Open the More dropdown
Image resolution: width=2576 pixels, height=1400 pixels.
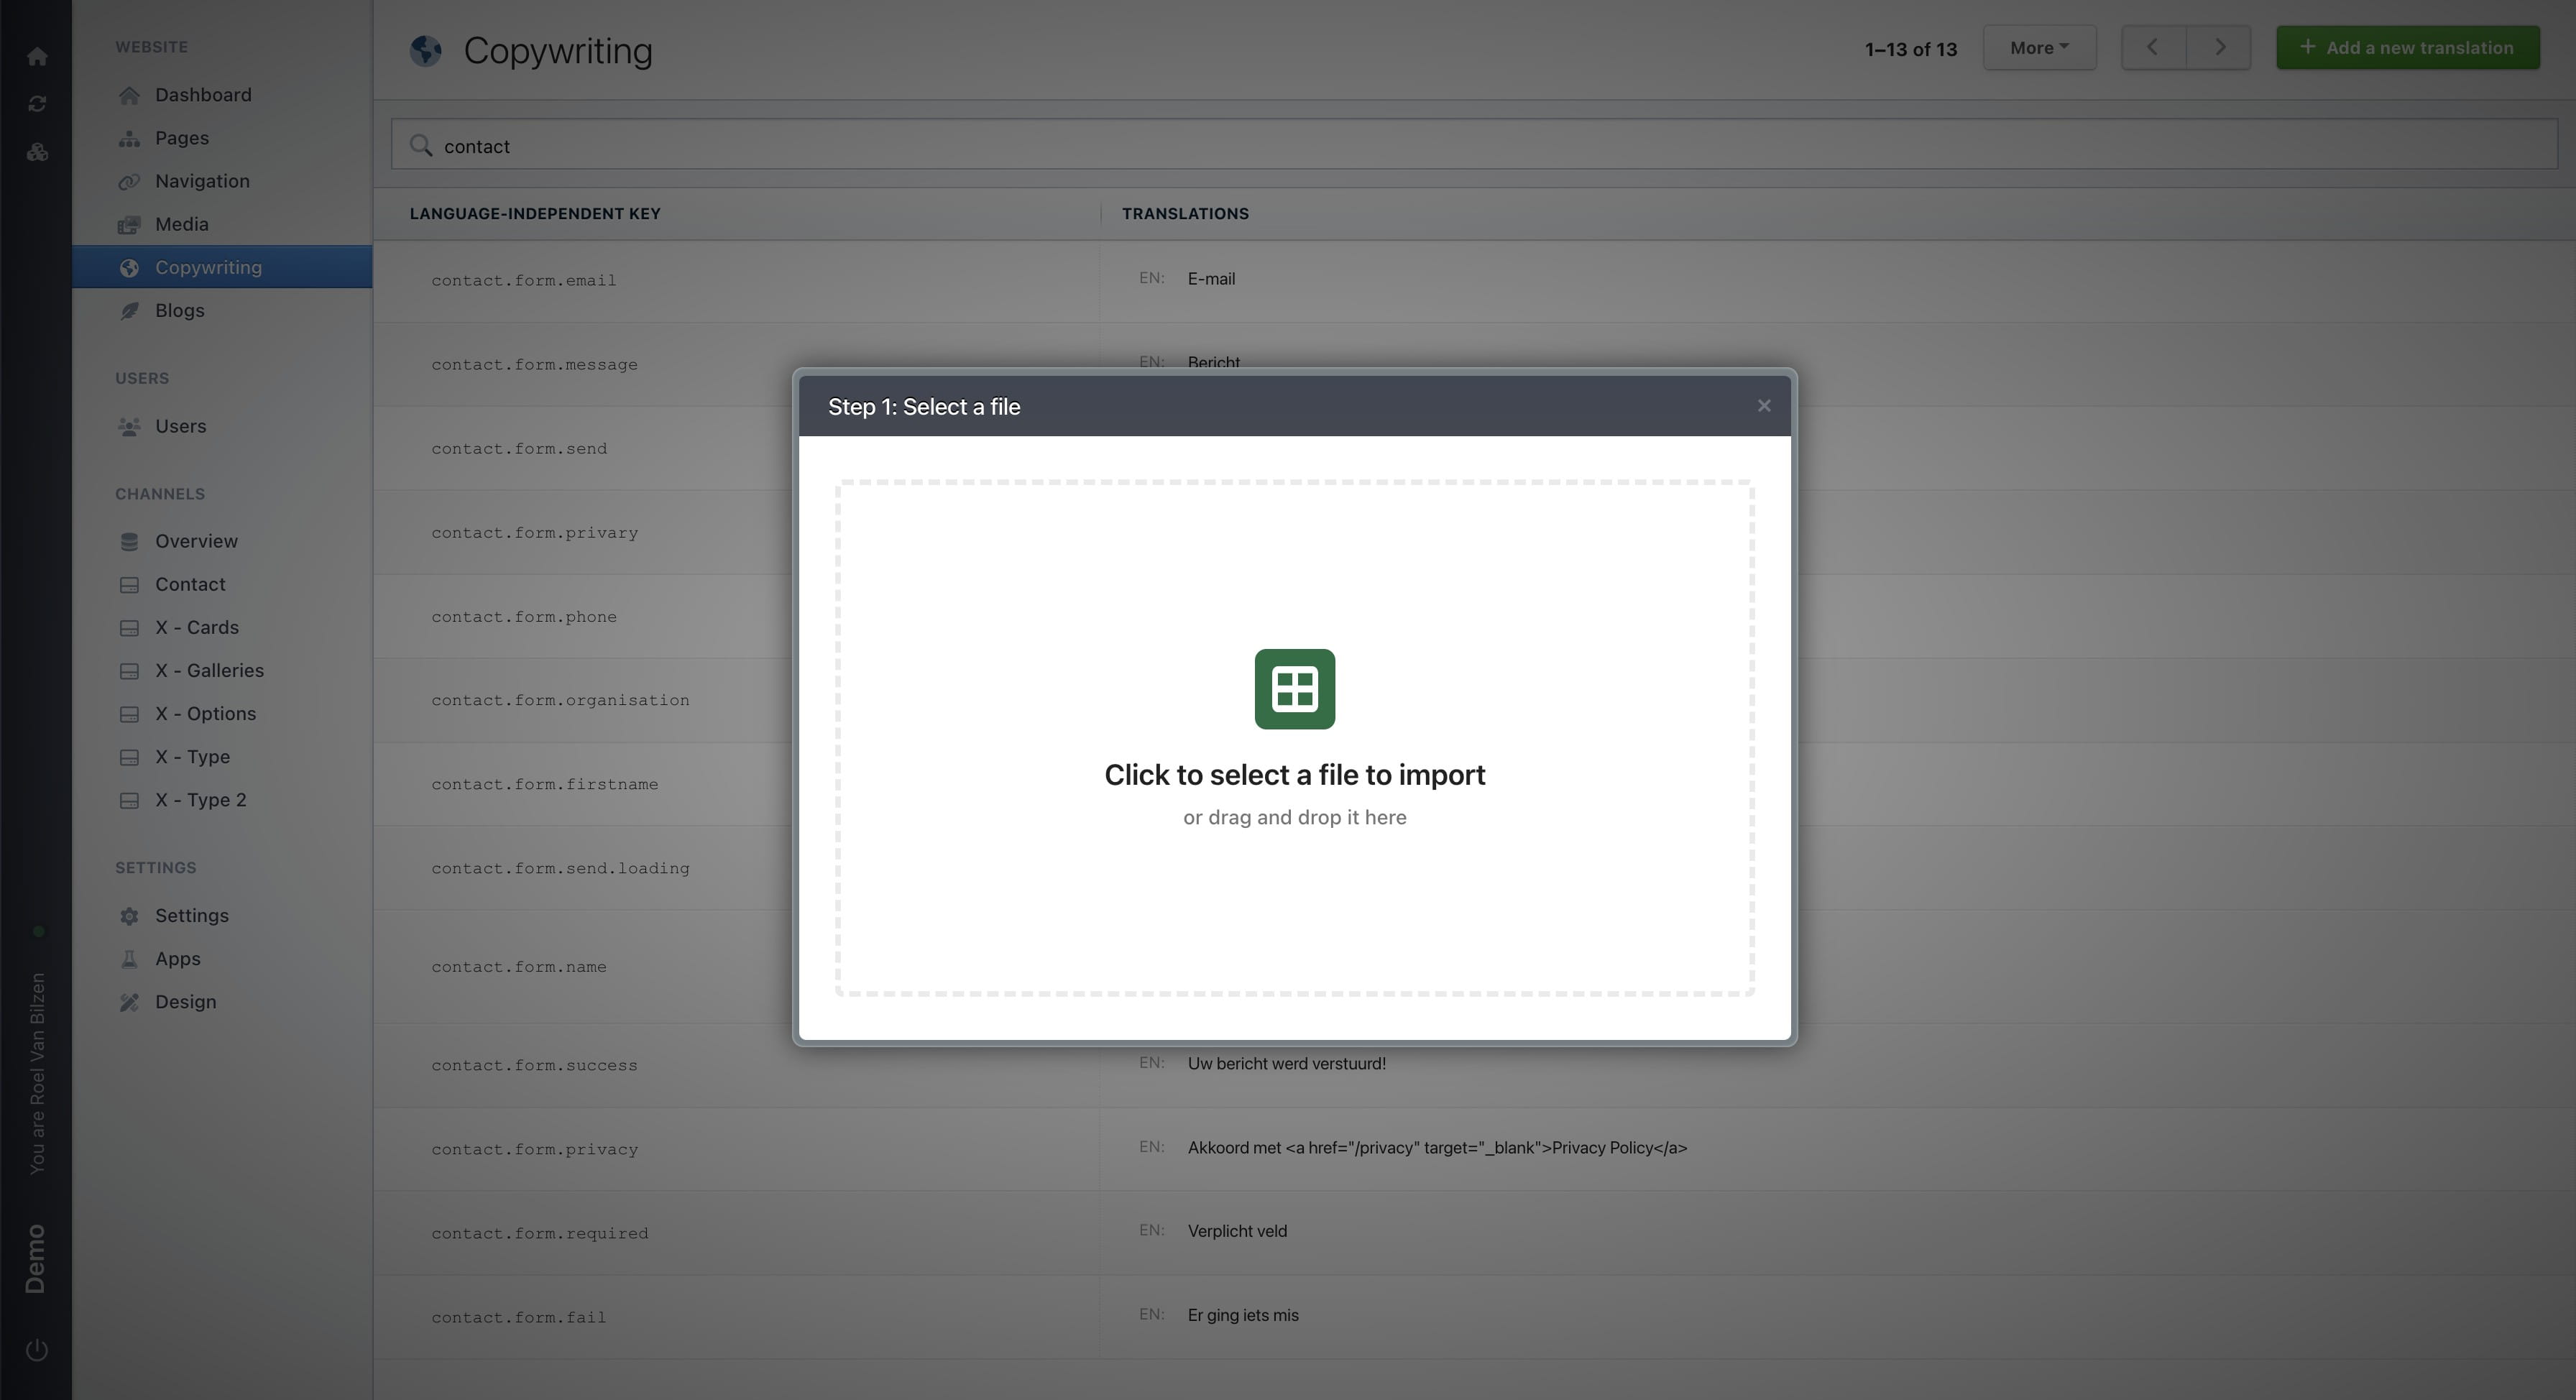point(2039,47)
